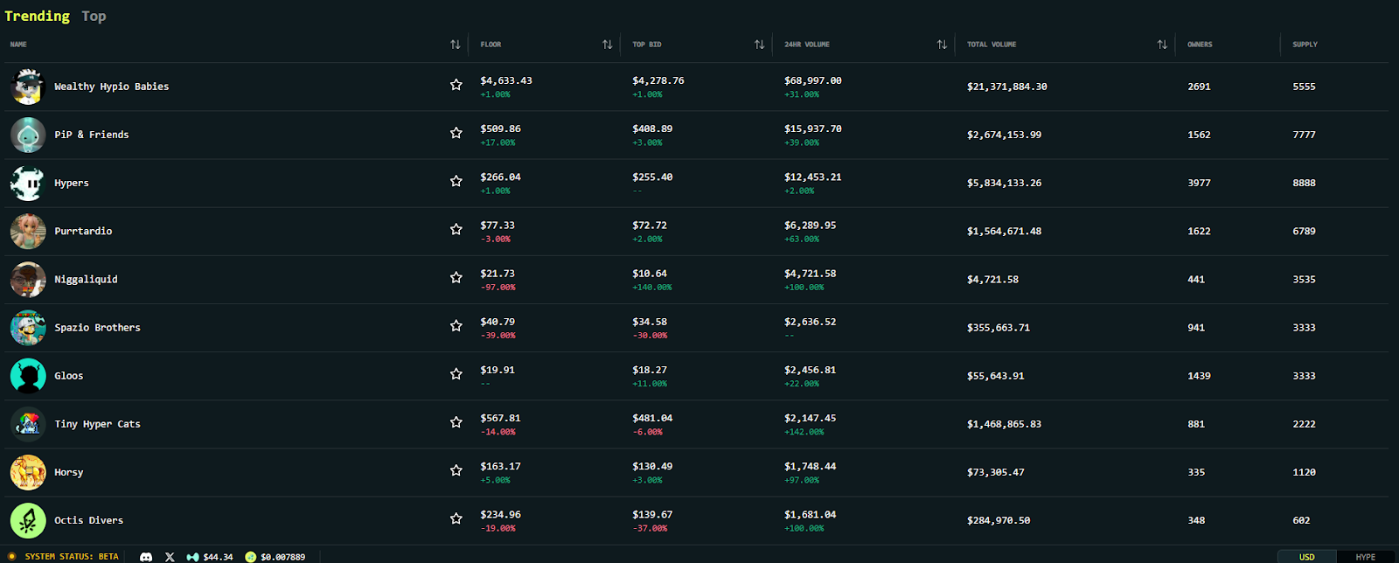The image size is (1399, 563).
Task: Click the HYPE token price icon
Action: (192, 557)
